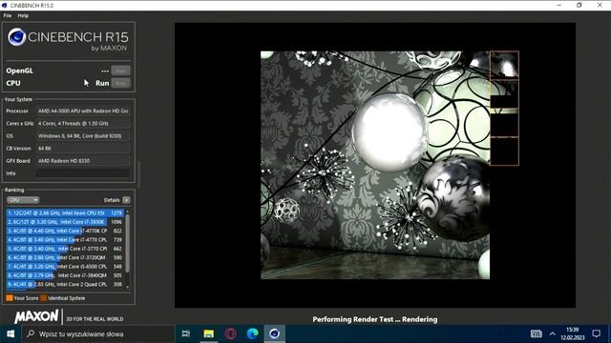Screen dimensions: 611x343
Task: Click the Details expand button
Action: 126,200
